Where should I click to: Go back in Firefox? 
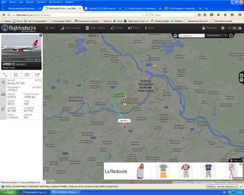(4, 15)
